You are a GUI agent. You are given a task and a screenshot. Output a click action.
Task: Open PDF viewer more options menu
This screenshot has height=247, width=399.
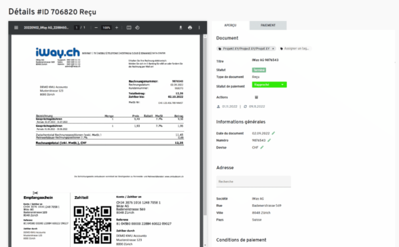pyautogui.click(x=199, y=27)
